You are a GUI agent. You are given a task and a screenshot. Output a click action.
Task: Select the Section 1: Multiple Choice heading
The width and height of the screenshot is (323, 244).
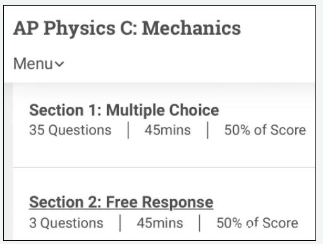(x=124, y=110)
